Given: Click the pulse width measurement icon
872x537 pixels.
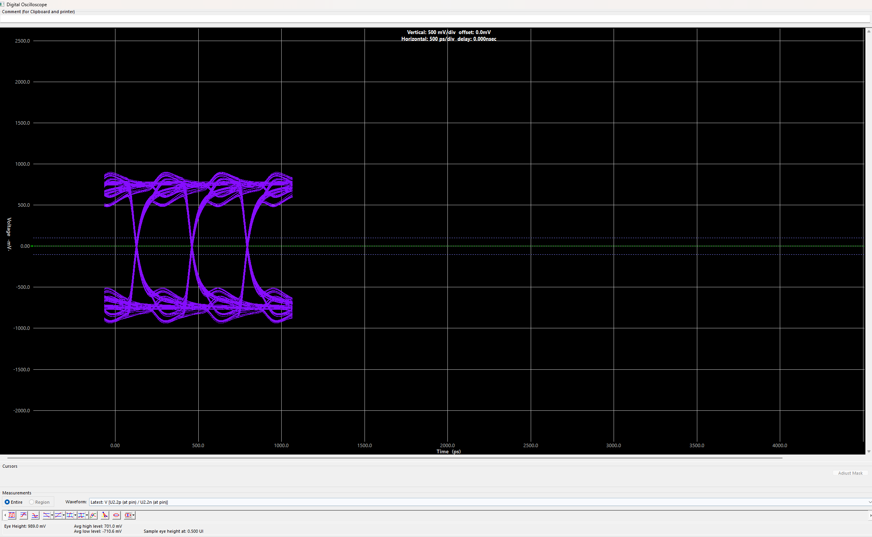Looking at the screenshot, I should (x=69, y=515).
